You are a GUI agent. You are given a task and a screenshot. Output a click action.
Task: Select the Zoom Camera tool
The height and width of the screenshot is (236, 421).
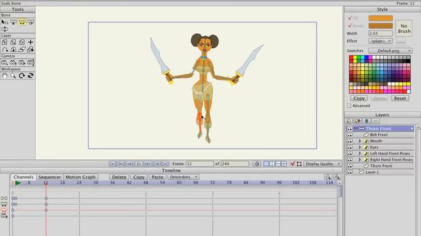[13, 63]
